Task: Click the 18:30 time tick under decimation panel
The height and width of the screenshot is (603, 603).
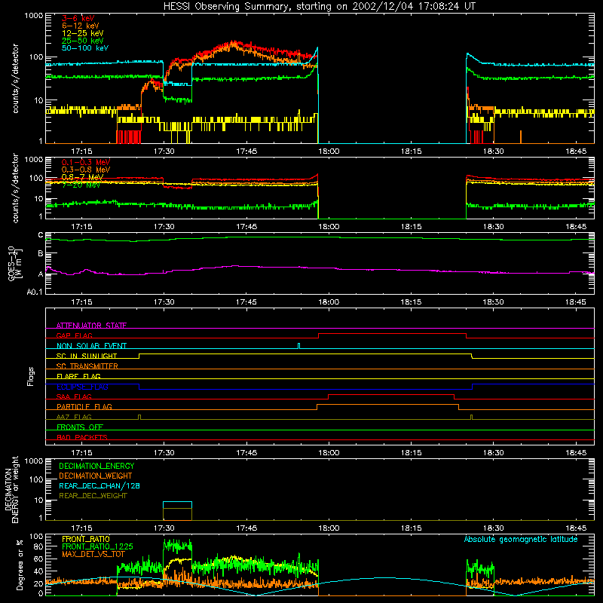Action: [494, 528]
